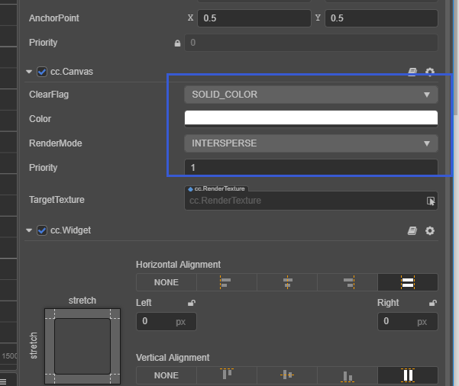Collapse the cc.Canvas section
Viewport: 459px width, 386px height.
[x=29, y=72]
